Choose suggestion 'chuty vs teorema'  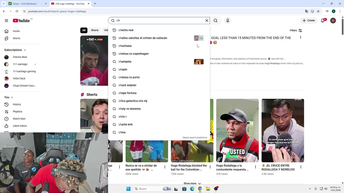pos(159,109)
